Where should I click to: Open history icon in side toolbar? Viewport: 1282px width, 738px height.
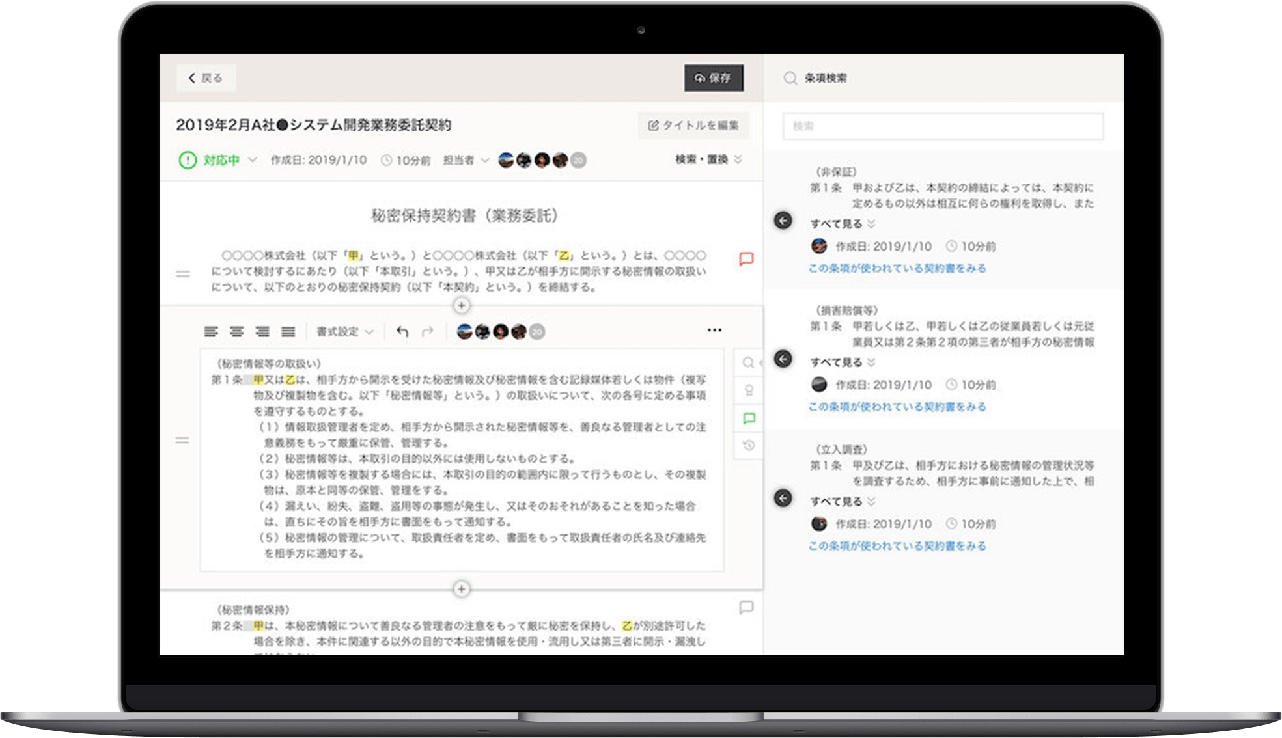point(749,446)
